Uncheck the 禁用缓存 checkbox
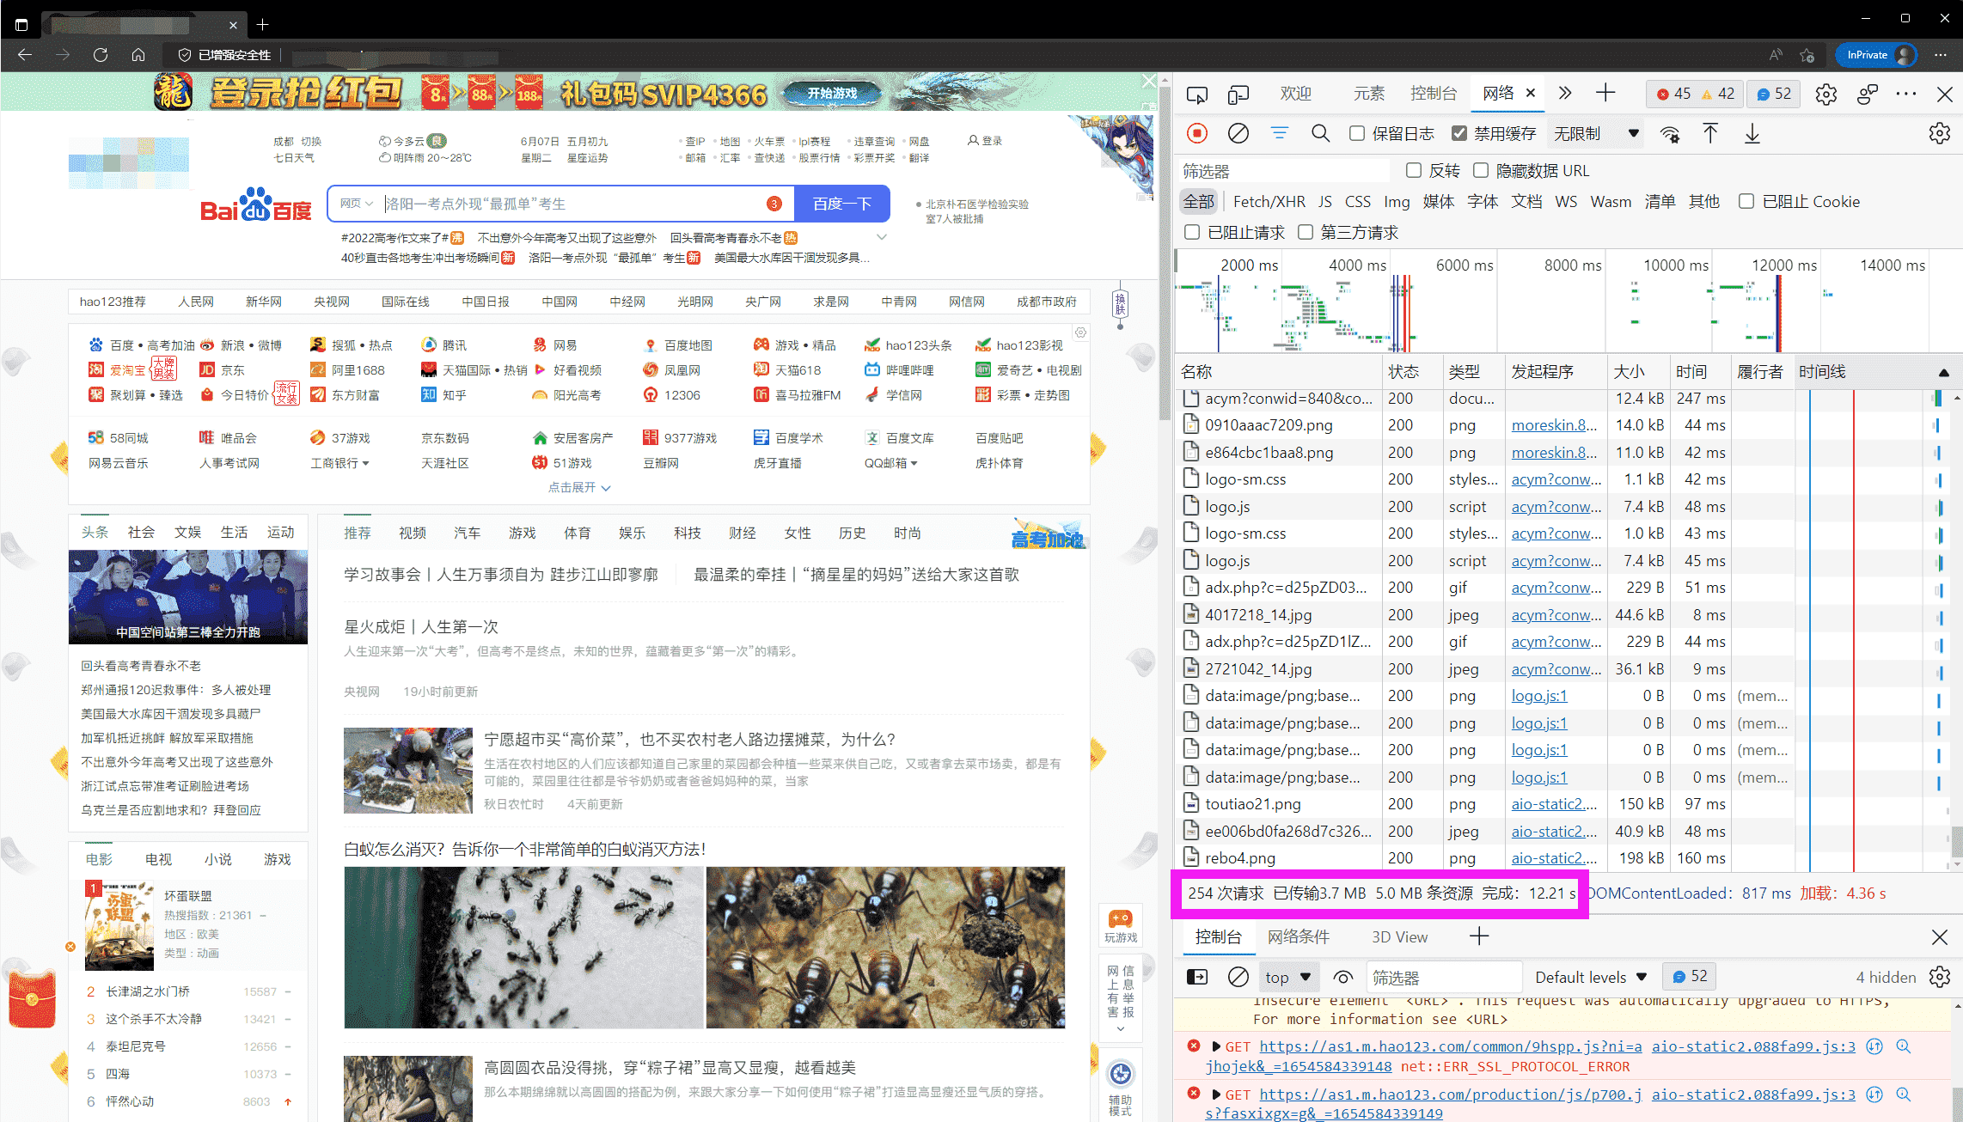 click(x=1459, y=133)
